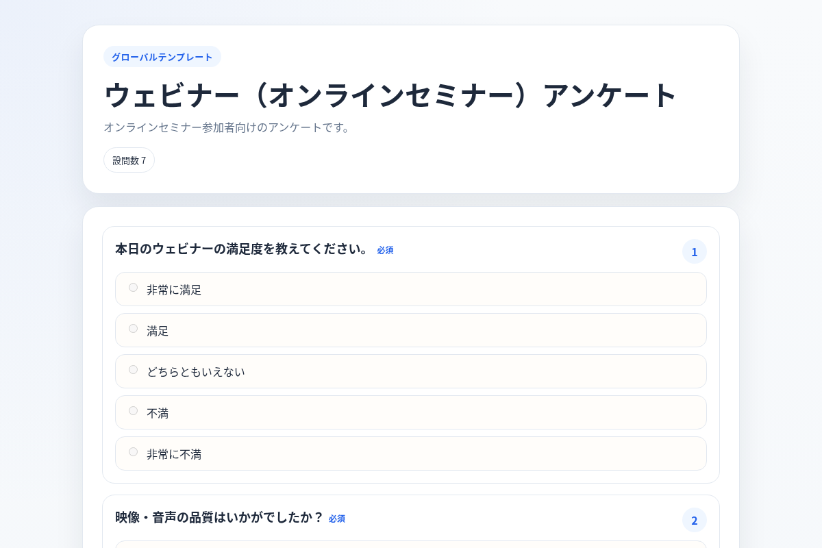Click the 必須 label on question 1

coord(385,250)
